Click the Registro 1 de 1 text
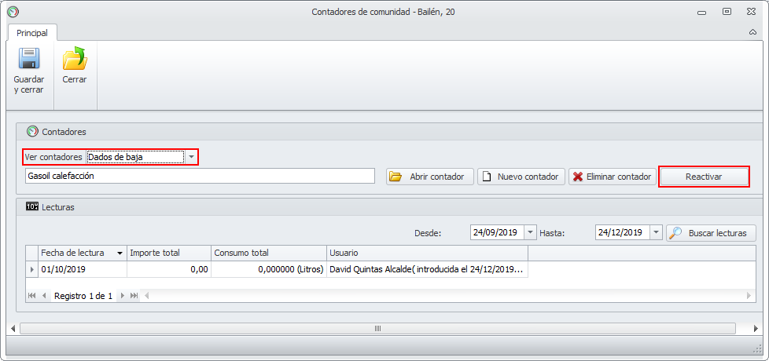The width and height of the screenshot is (769, 361). point(83,296)
